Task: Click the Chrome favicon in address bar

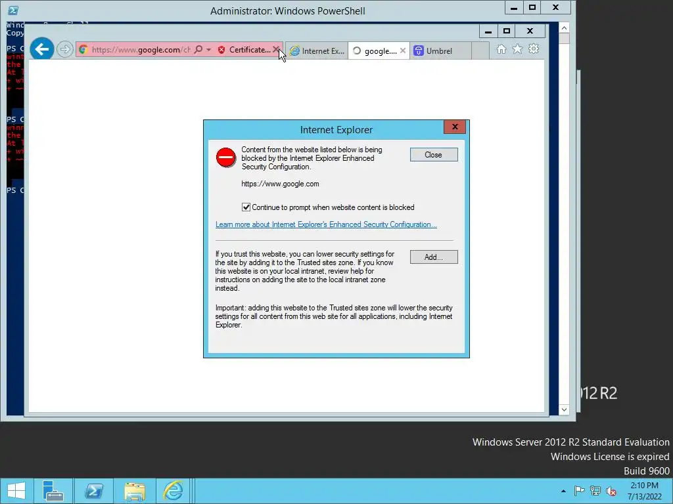Action: [x=83, y=50]
